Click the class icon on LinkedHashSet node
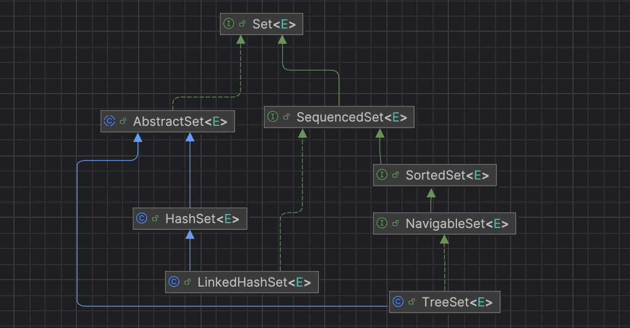The height and width of the screenshot is (328, 630). click(x=174, y=282)
